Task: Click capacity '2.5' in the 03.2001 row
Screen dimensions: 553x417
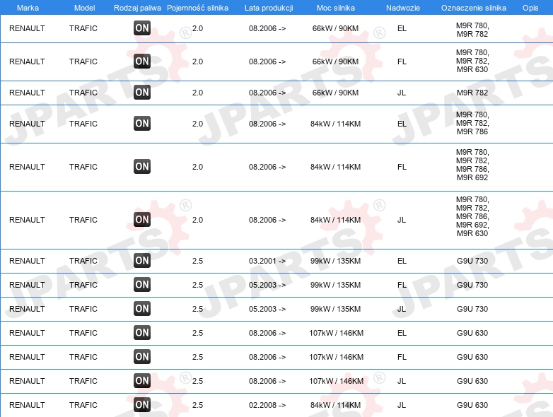Action: point(197,261)
